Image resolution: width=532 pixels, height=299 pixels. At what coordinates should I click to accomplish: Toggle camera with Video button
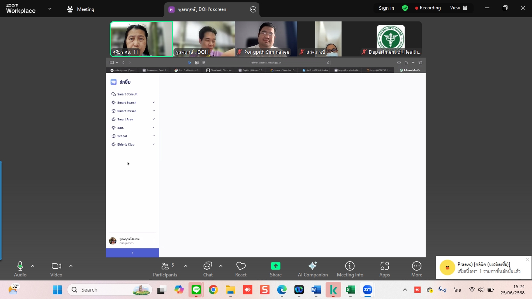pyautogui.click(x=56, y=269)
